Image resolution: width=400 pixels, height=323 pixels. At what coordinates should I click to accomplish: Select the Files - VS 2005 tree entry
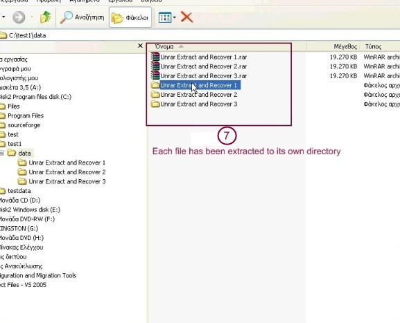(x=23, y=285)
